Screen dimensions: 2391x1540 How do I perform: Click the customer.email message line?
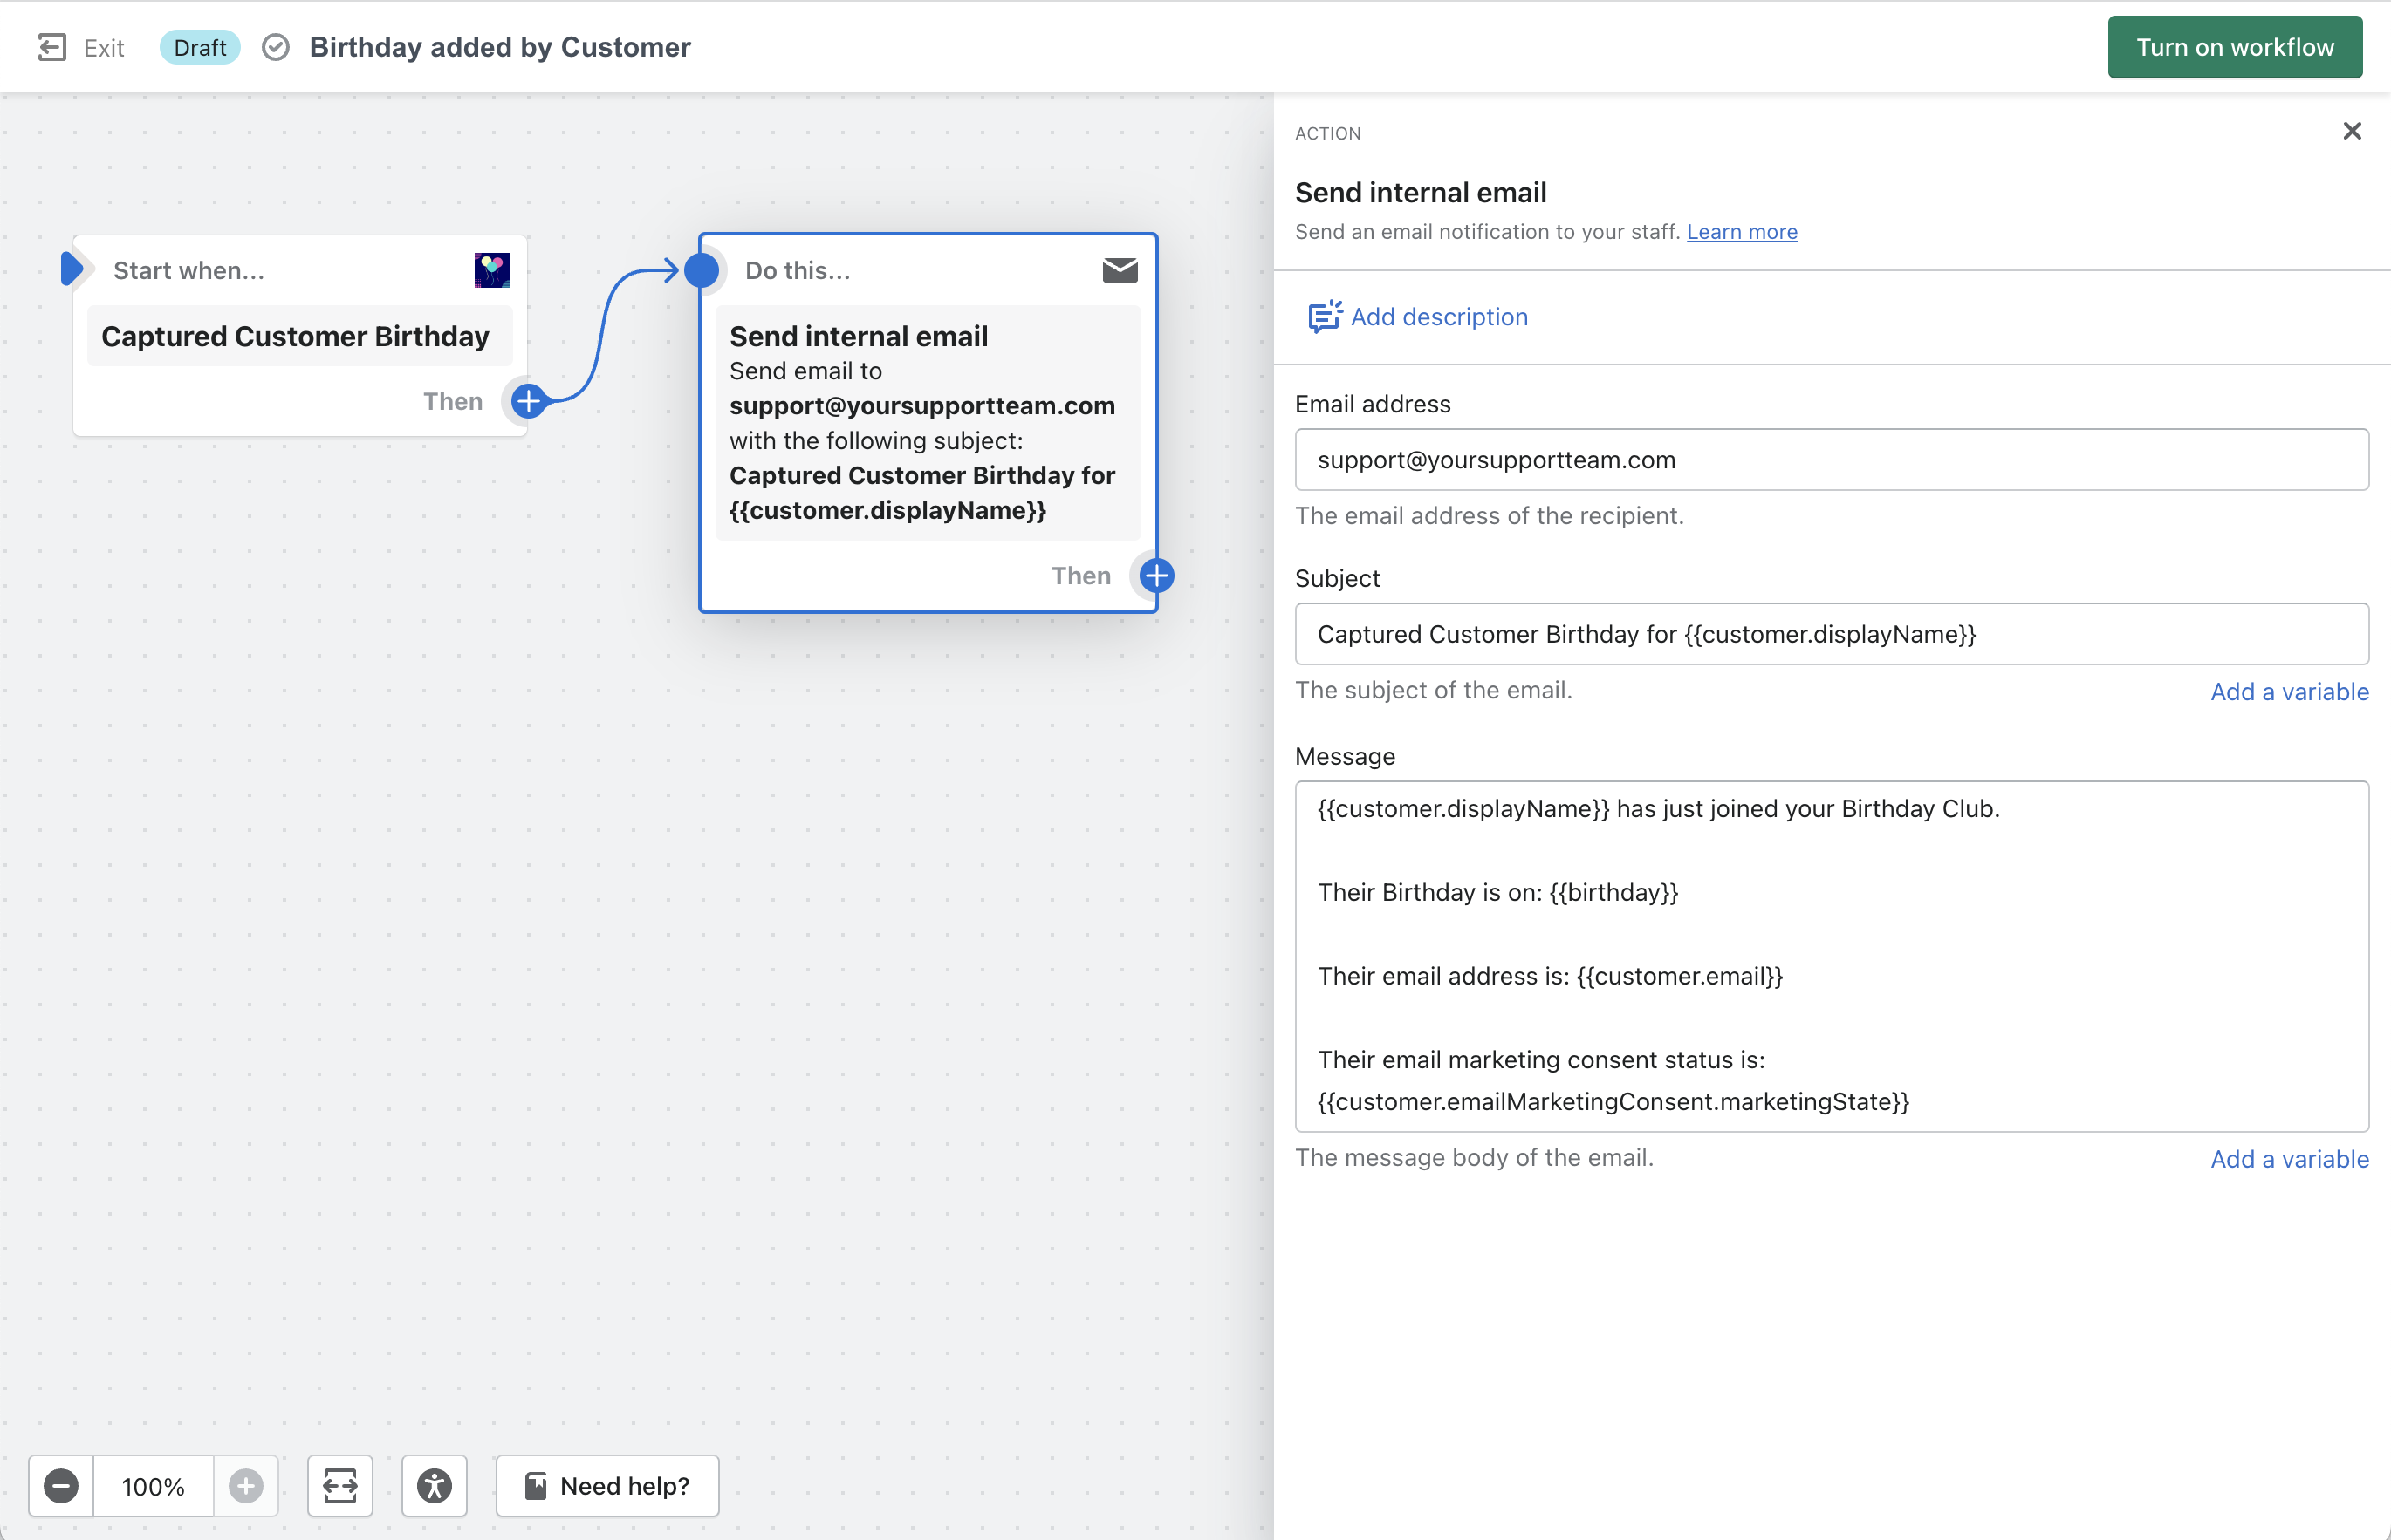coord(1550,976)
